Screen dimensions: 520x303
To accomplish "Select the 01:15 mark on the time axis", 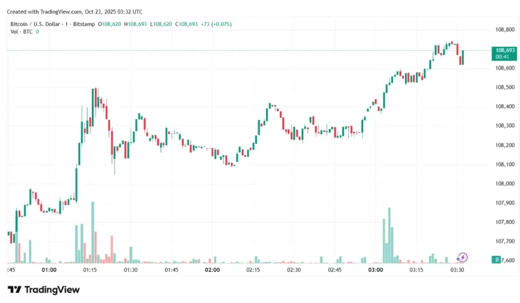I will pos(90,270).
